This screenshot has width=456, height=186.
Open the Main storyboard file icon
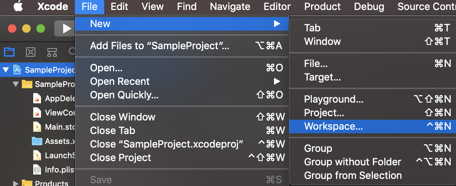[37, 127]
